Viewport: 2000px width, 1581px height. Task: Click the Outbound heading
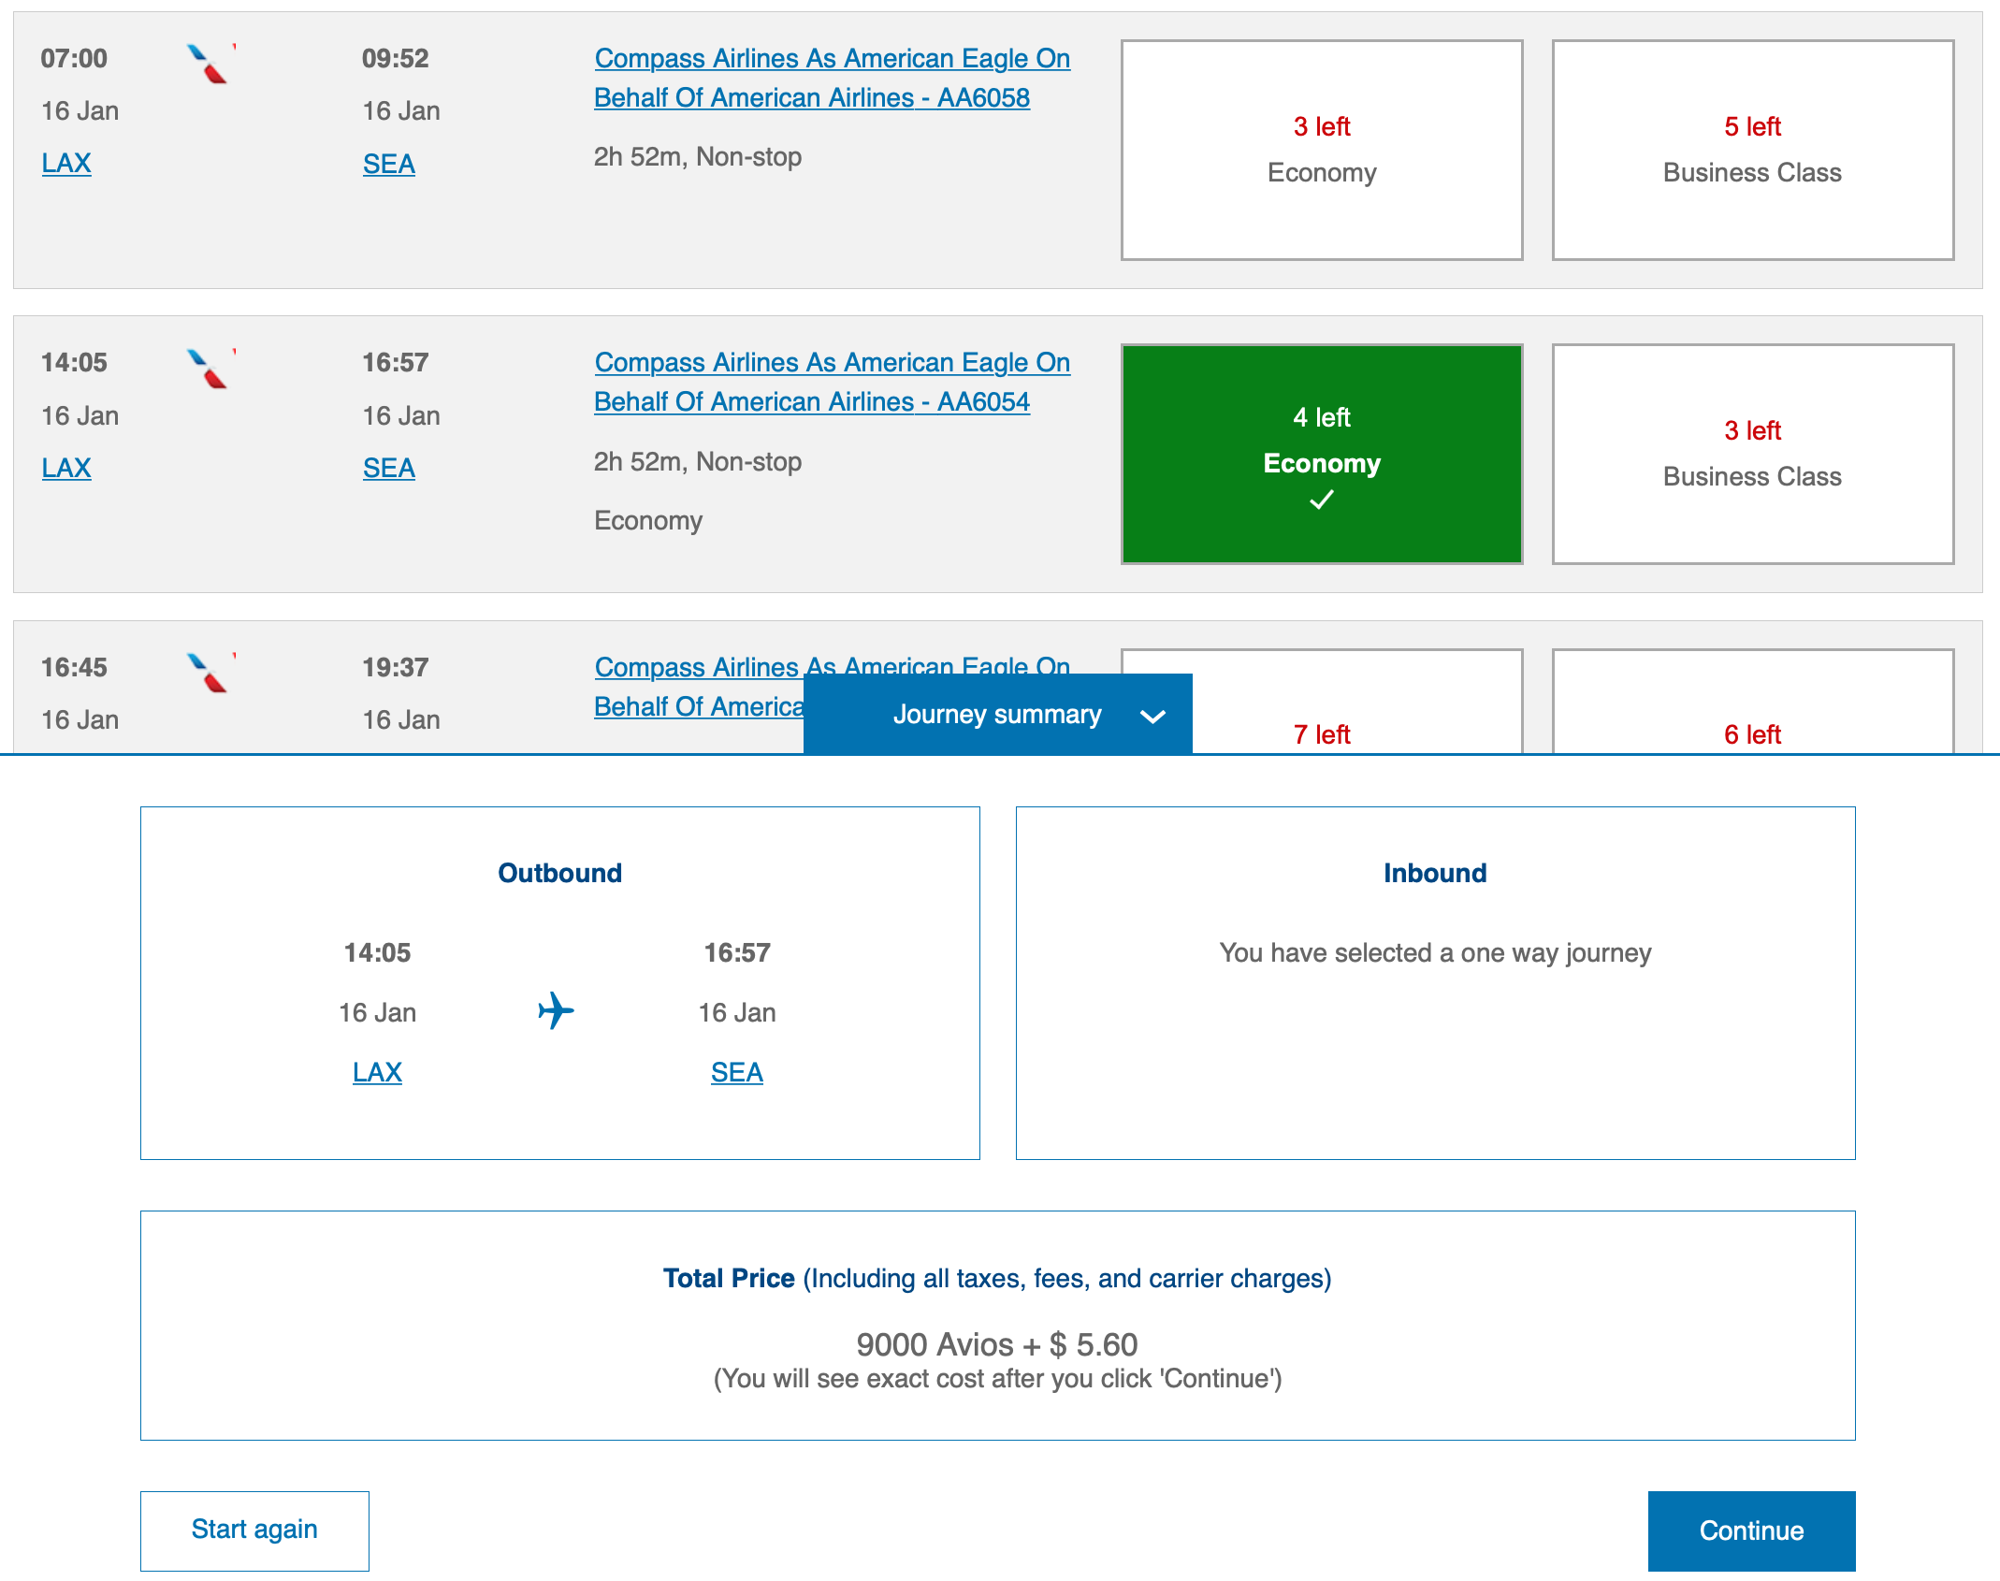559,873
